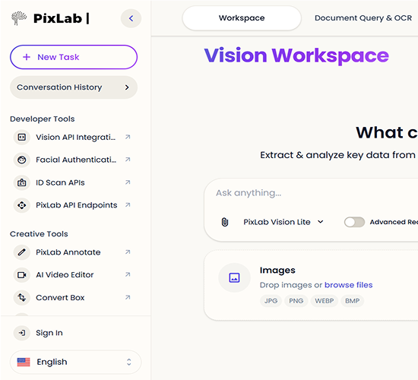Expand Conversation History
418x380 pixels.
(x=74, y=87)
